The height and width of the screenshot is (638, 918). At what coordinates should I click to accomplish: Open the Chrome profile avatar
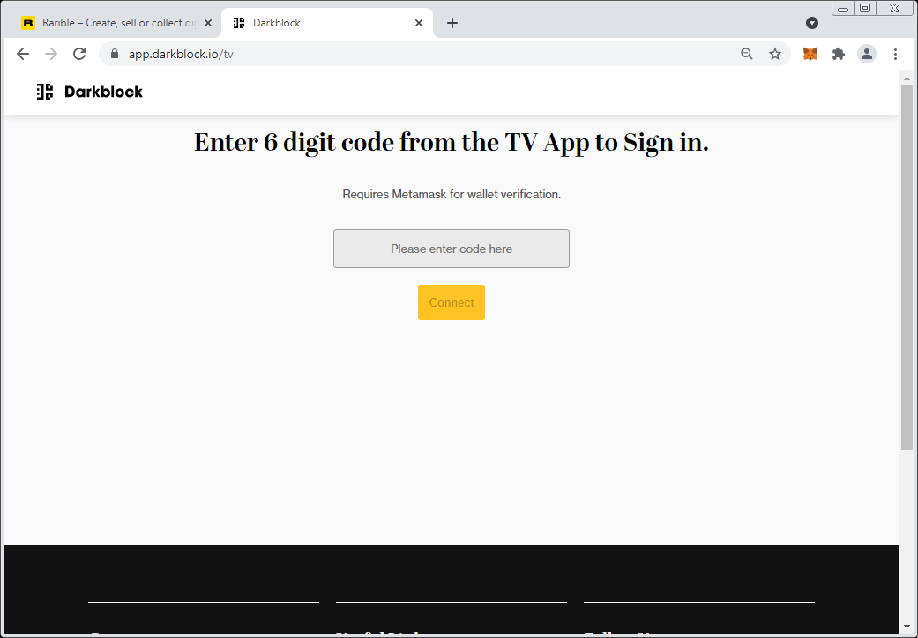(x=867, y=54)
